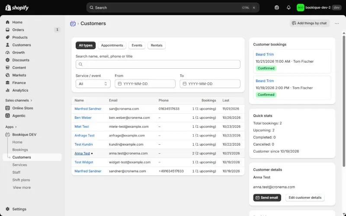Open Anna Test customer link
346x216 pixels.
pos(82,153)
